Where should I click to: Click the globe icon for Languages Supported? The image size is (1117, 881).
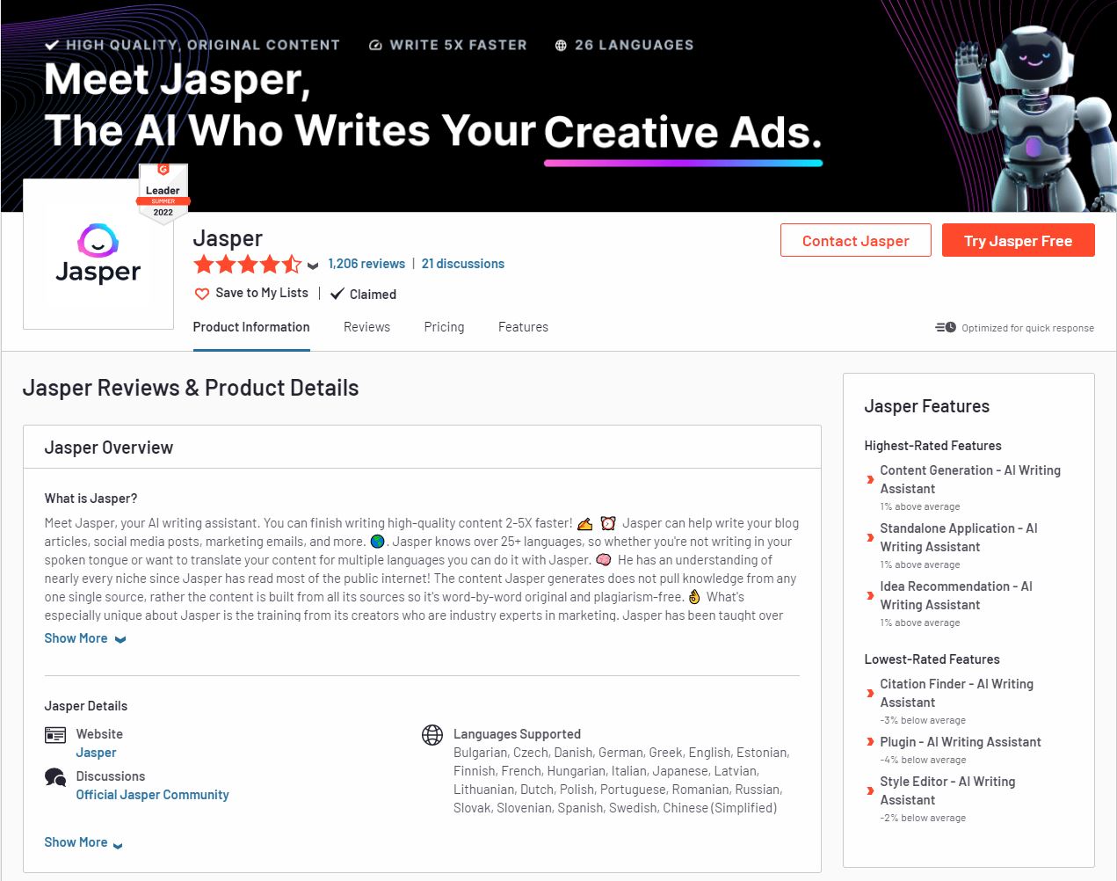(432, 735)
